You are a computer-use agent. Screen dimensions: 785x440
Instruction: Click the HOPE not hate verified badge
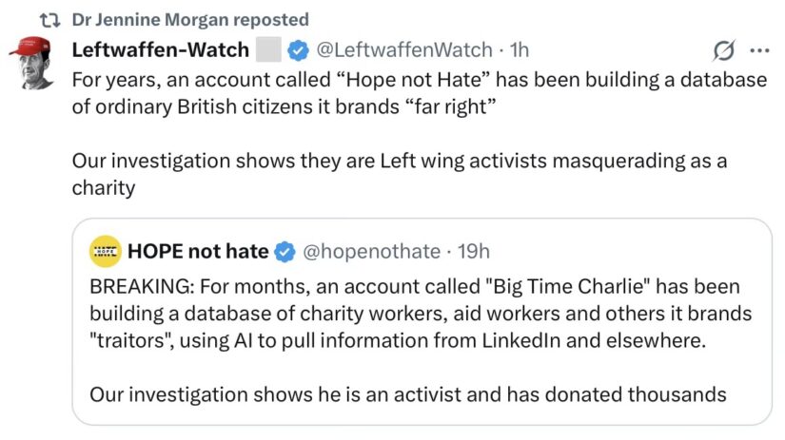[x=285, y=252]
